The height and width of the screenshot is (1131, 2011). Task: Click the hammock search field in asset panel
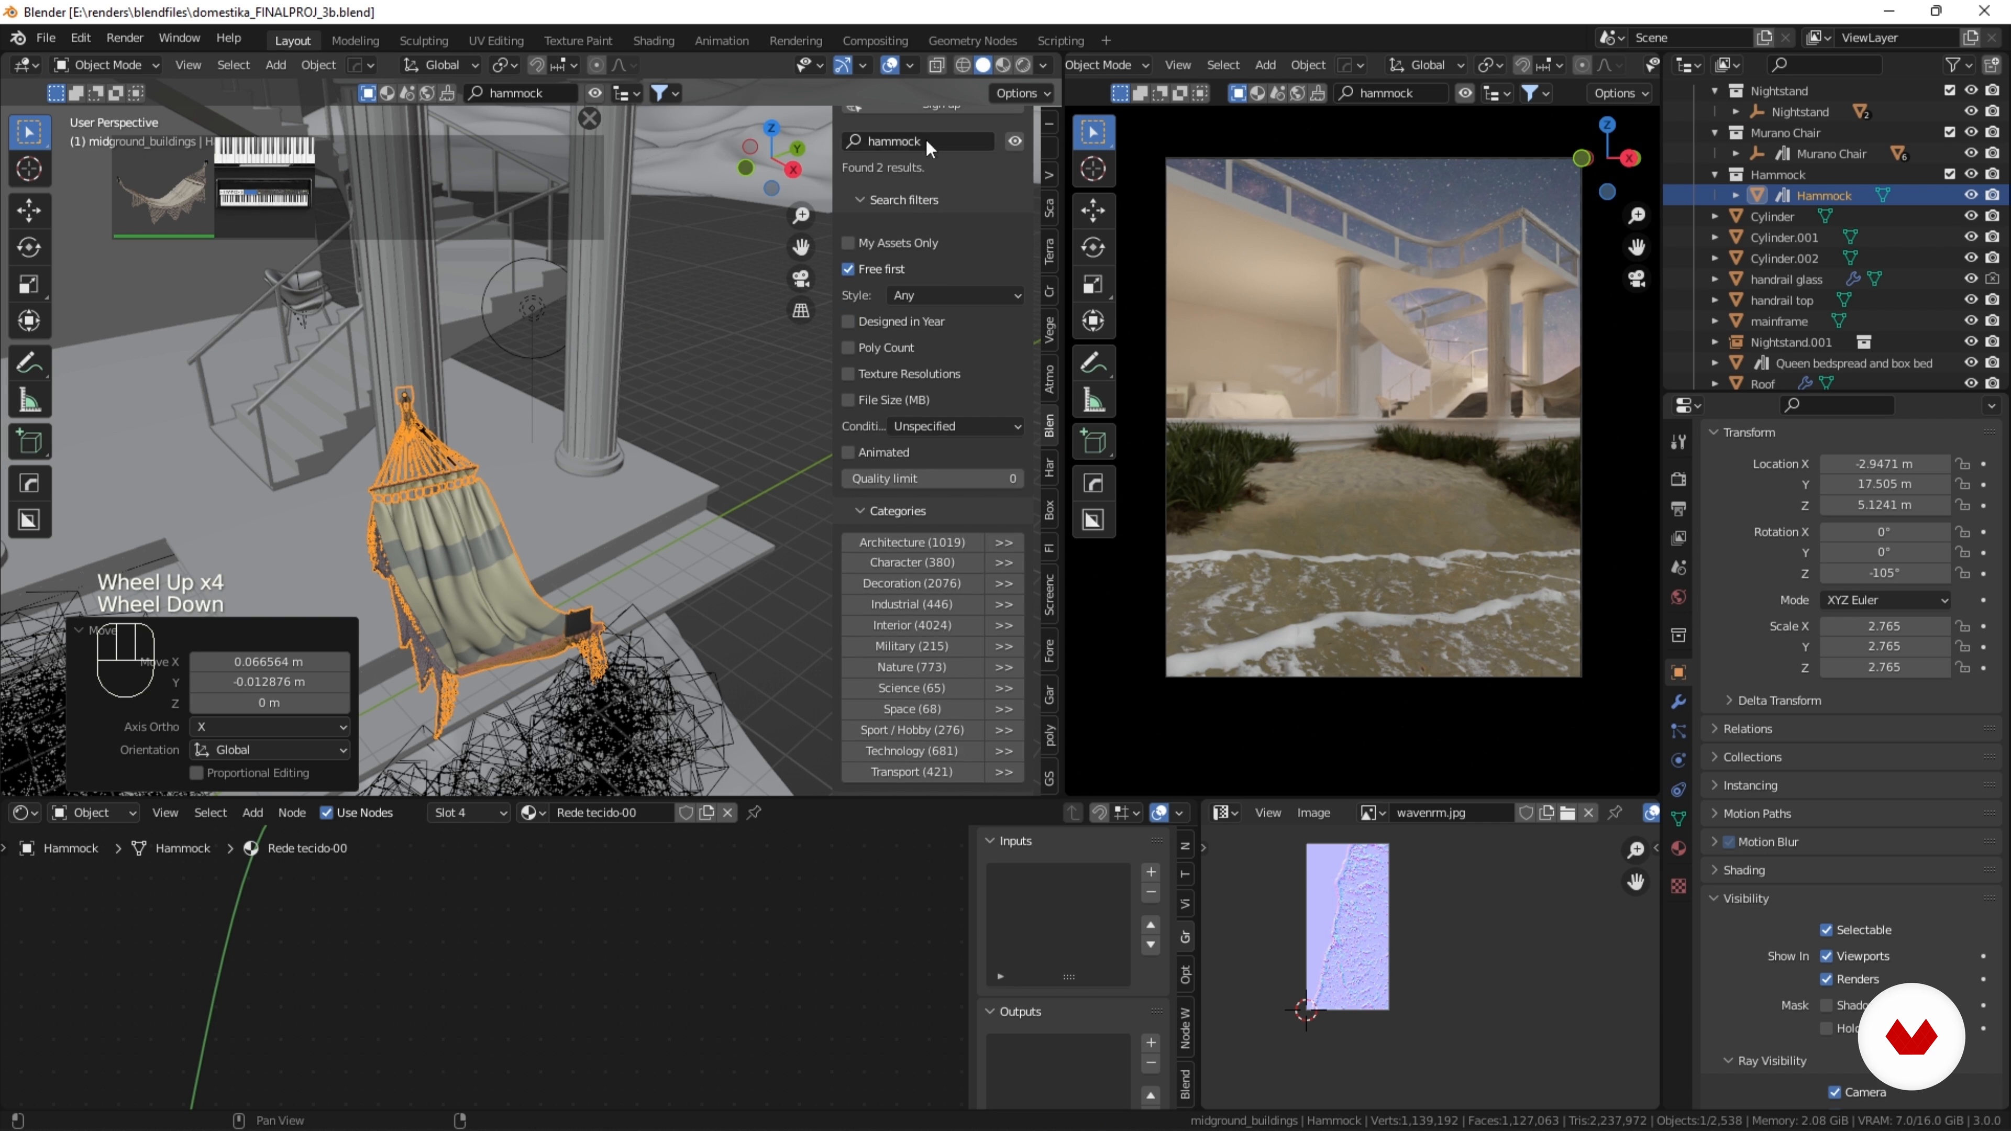coord(918,141)
